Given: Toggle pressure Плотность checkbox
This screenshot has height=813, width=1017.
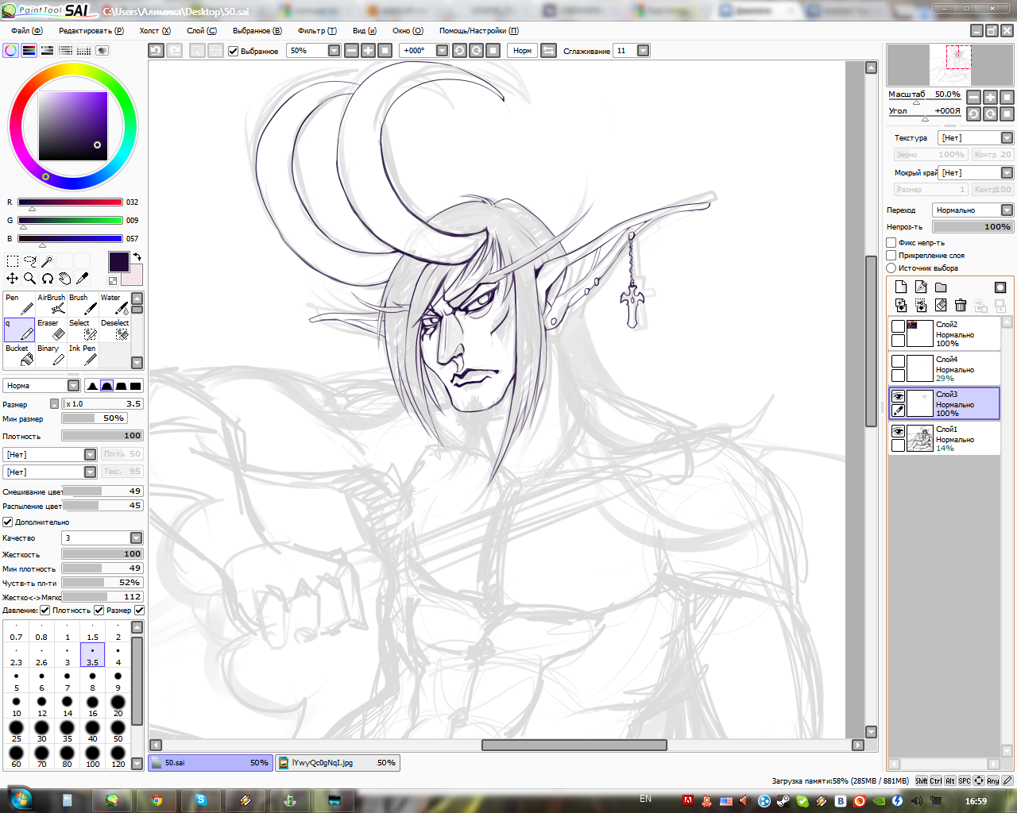Looking at the screenshot, I should tap(45, 610).
